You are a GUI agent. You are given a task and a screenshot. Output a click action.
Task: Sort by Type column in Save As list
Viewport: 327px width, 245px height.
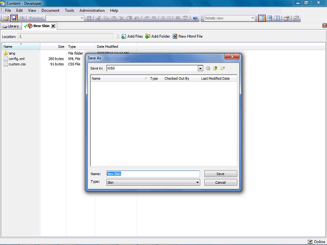tap(156, 79)
